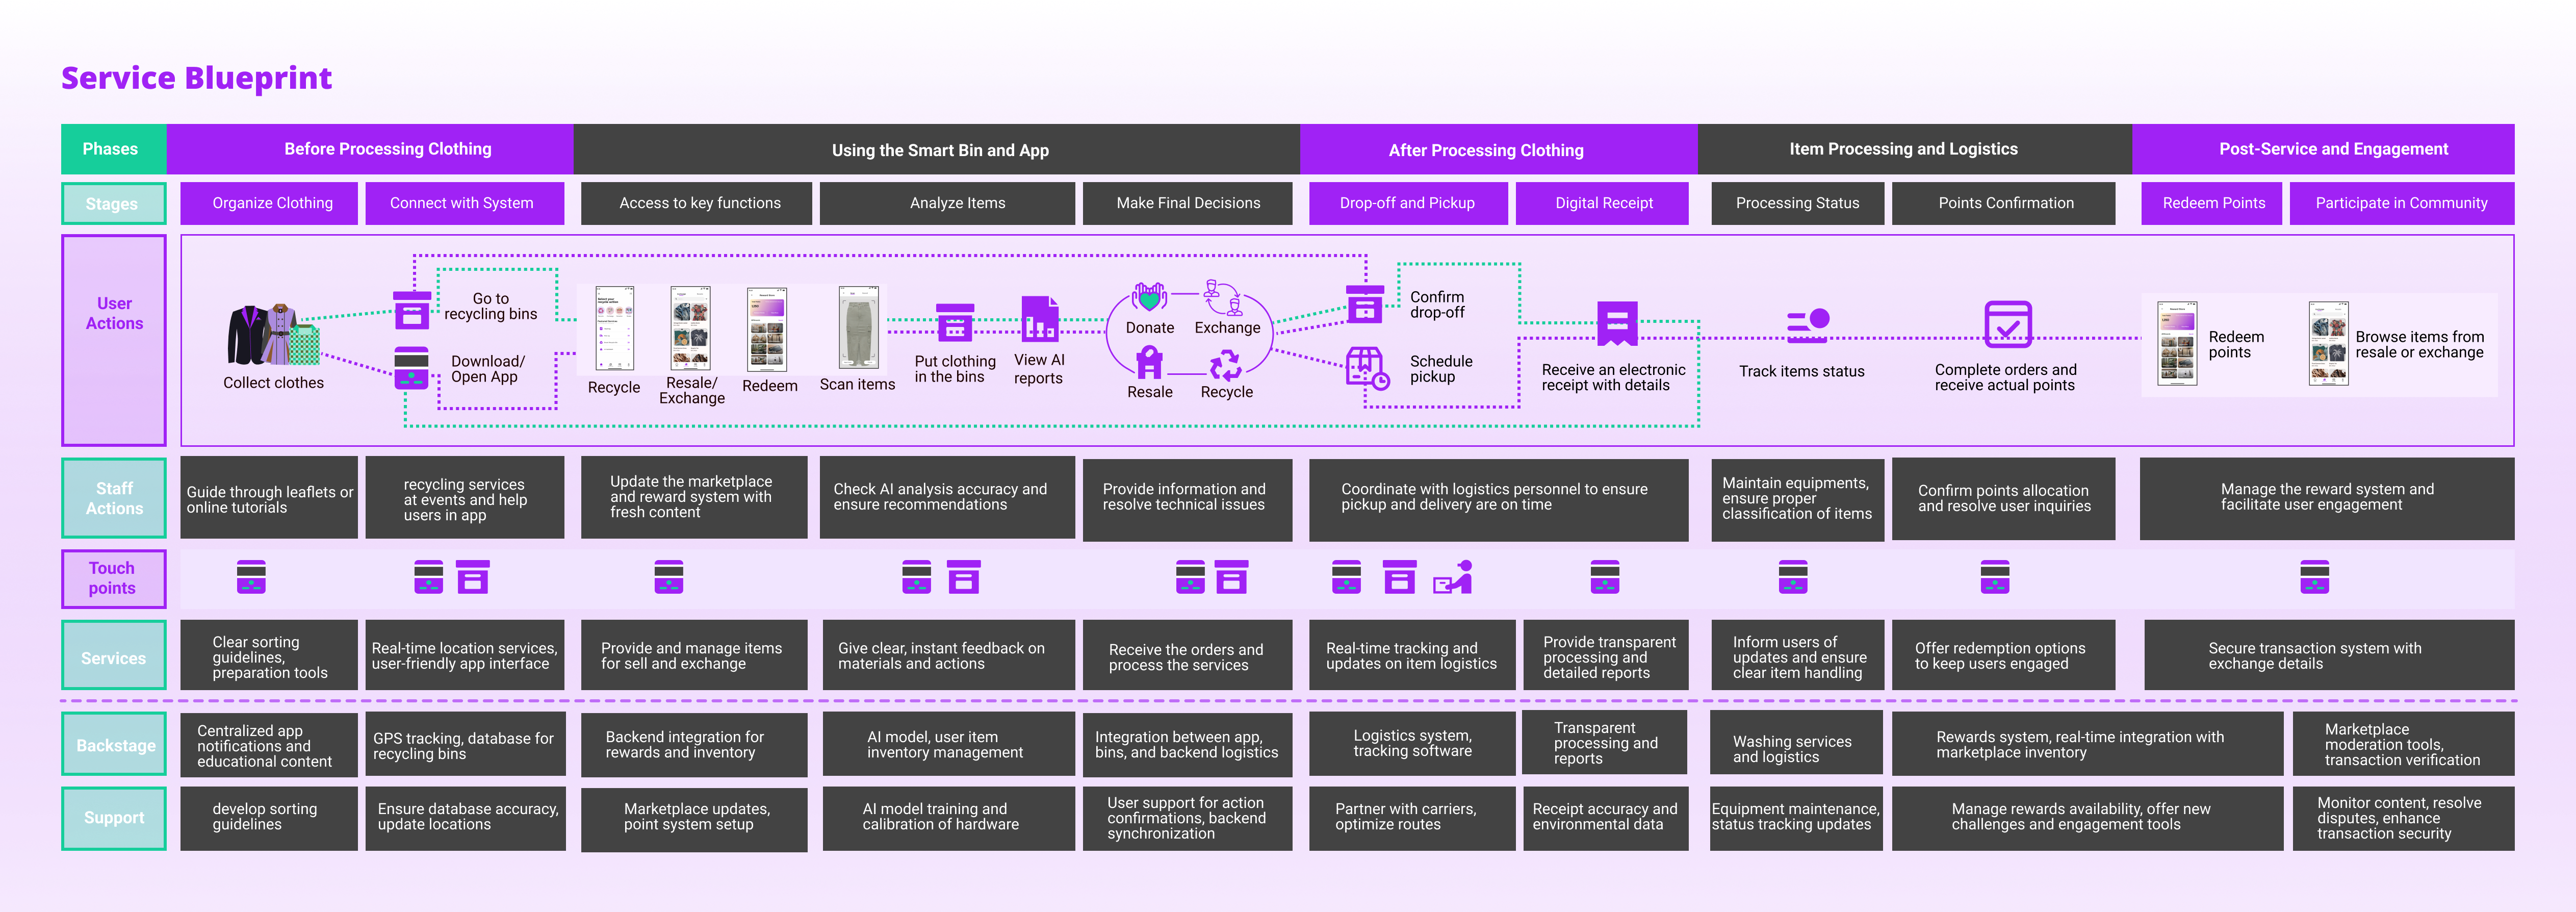The width and height of the screenshot is (2576, 912).
Task: Select the Before Processing Clothing phase header
Action: pos(387,149)
